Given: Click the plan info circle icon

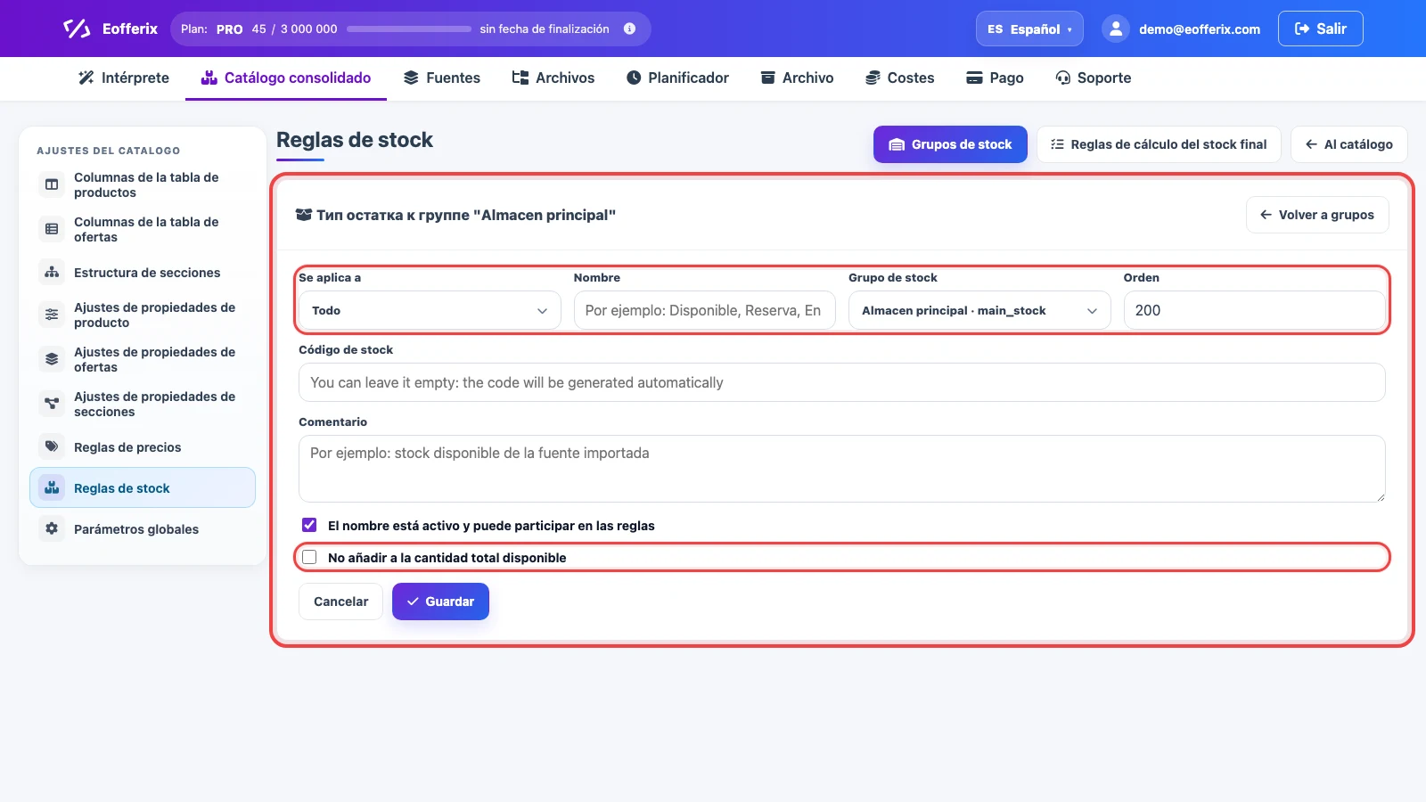Looking at the screenshot, I should 629,29.
